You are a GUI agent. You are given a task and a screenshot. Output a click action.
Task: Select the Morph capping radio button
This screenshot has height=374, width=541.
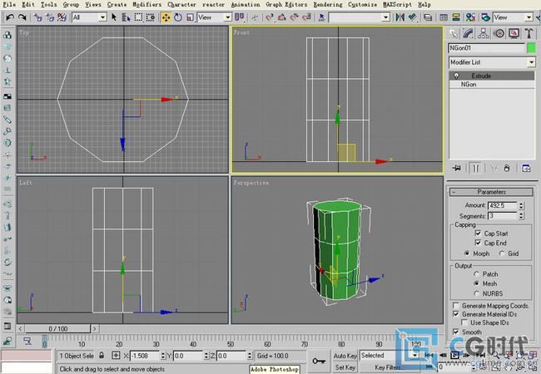pyautogui.click(x=467, y=253)
